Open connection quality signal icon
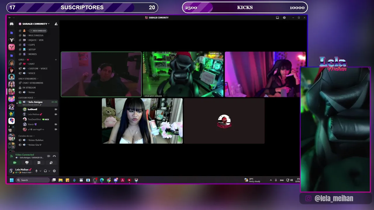This screenshot has height=210, width=374. [x=11, y=156]
